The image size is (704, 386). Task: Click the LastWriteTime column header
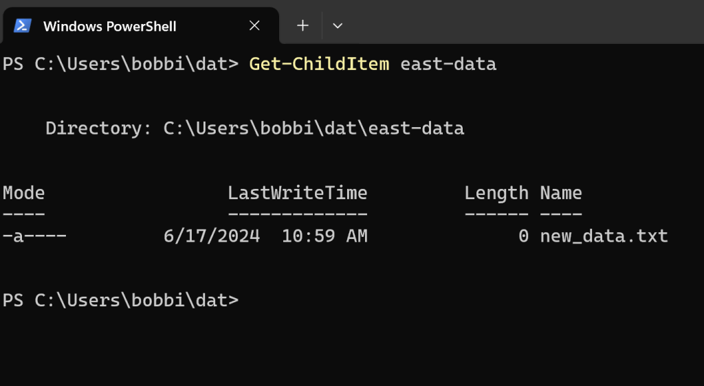[x=297, y=193]
